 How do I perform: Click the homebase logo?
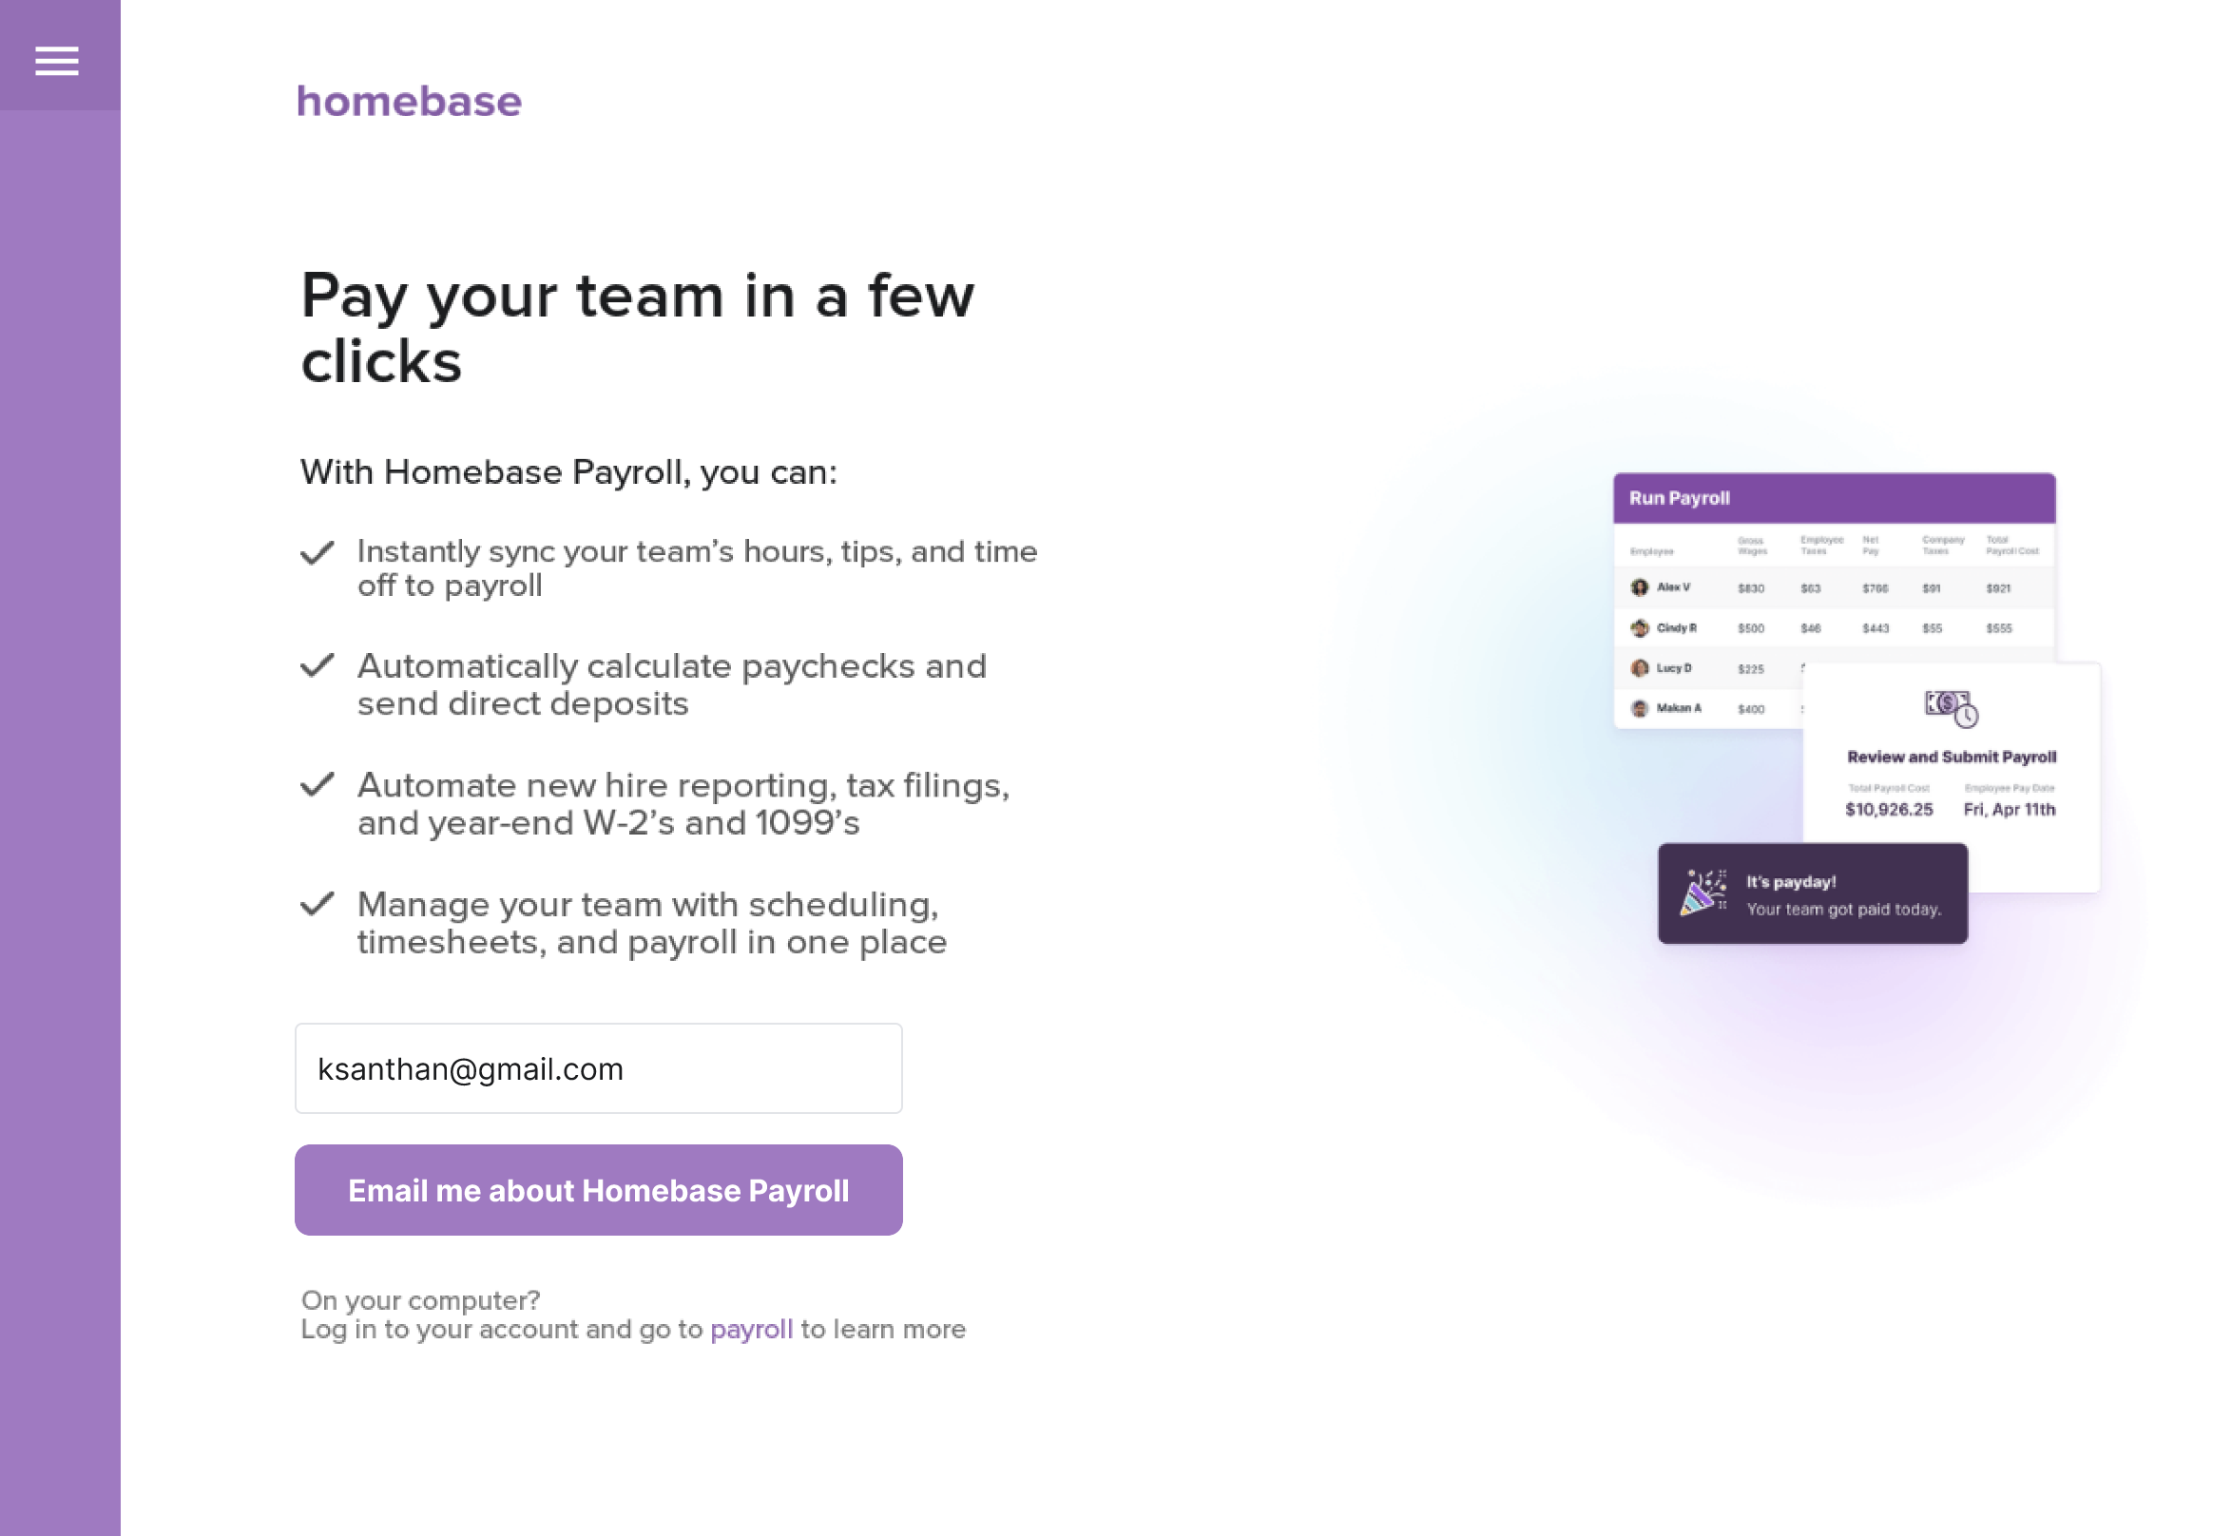[408, 100]
